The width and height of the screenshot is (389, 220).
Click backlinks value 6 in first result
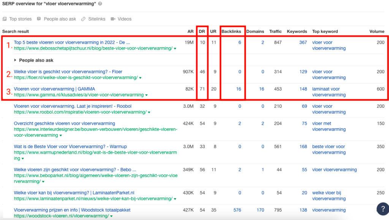(240, 42)
